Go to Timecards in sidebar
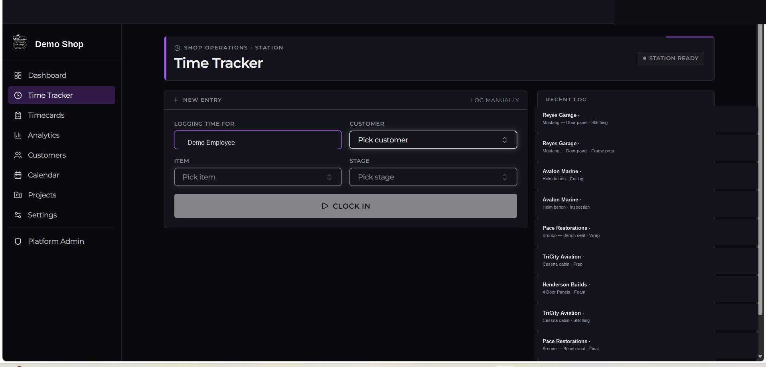766x367 pixels. tap(61, 115)
